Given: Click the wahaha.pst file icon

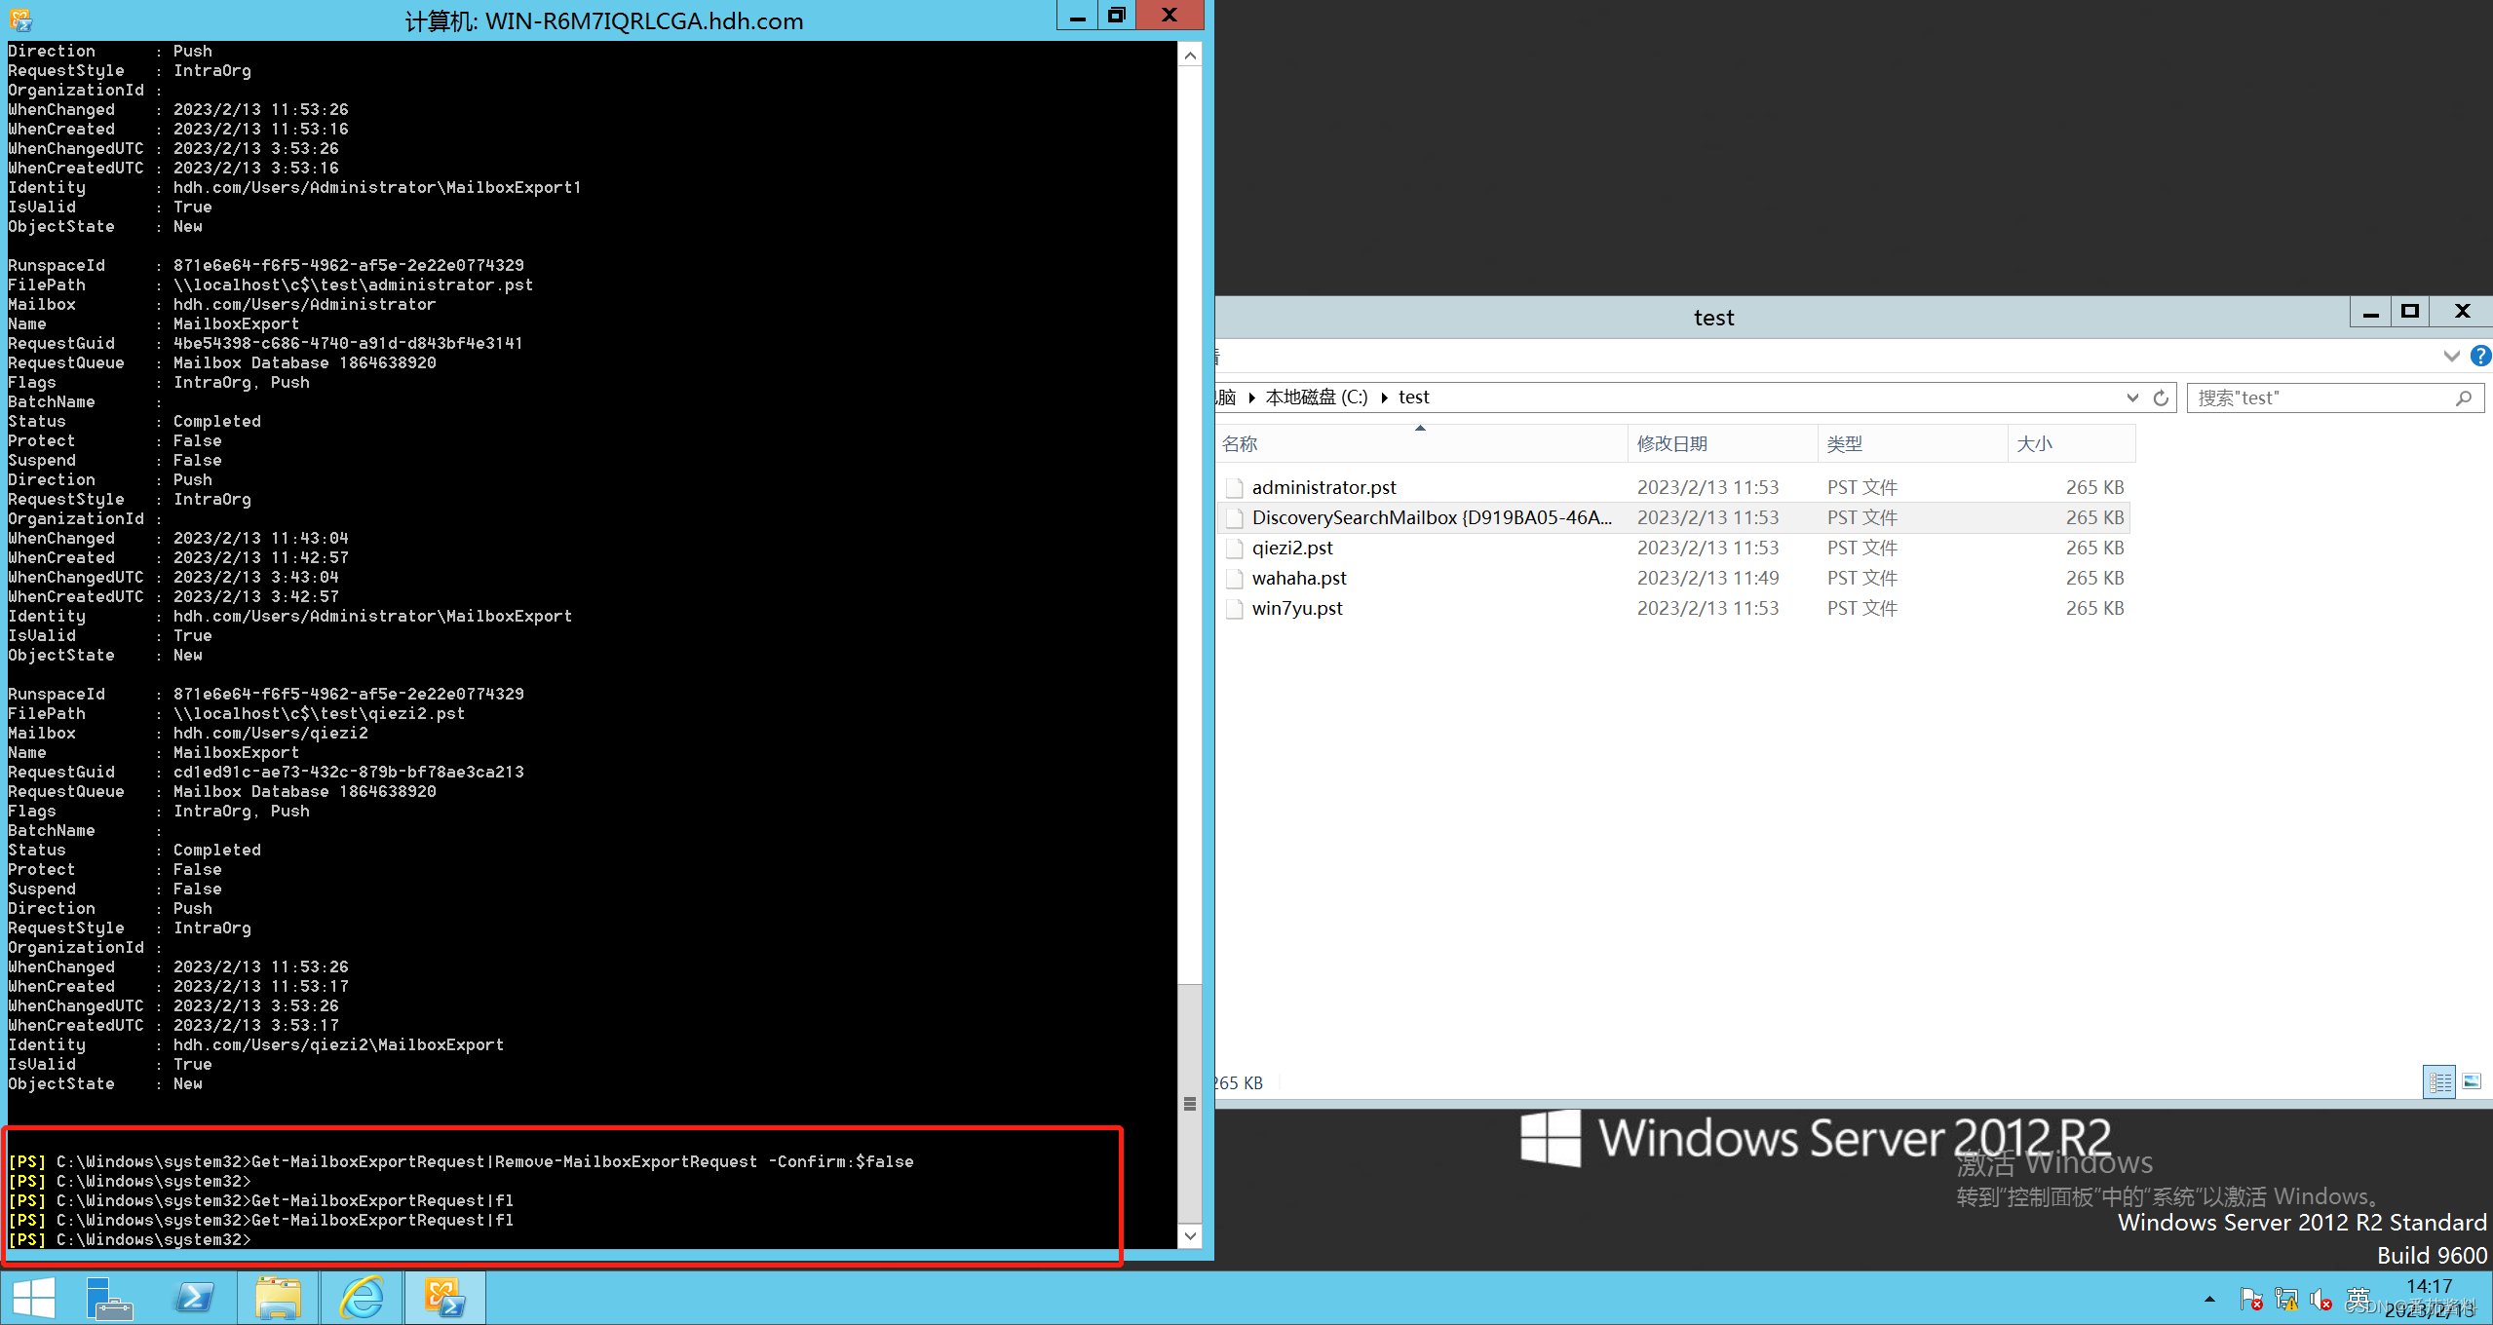Looking at the screenshot, I should coord(1235,578).
